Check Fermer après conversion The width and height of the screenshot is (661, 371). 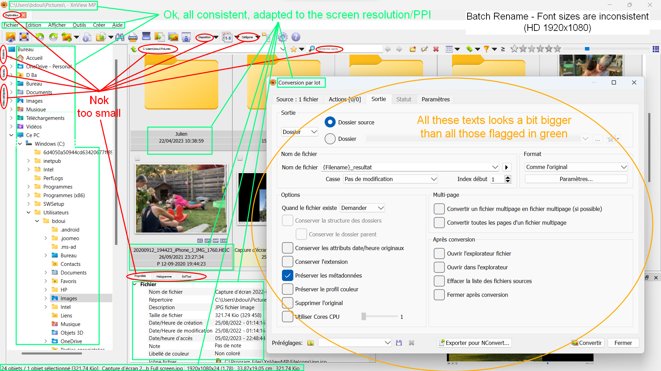pyautogui.click(x=439, y=295)
